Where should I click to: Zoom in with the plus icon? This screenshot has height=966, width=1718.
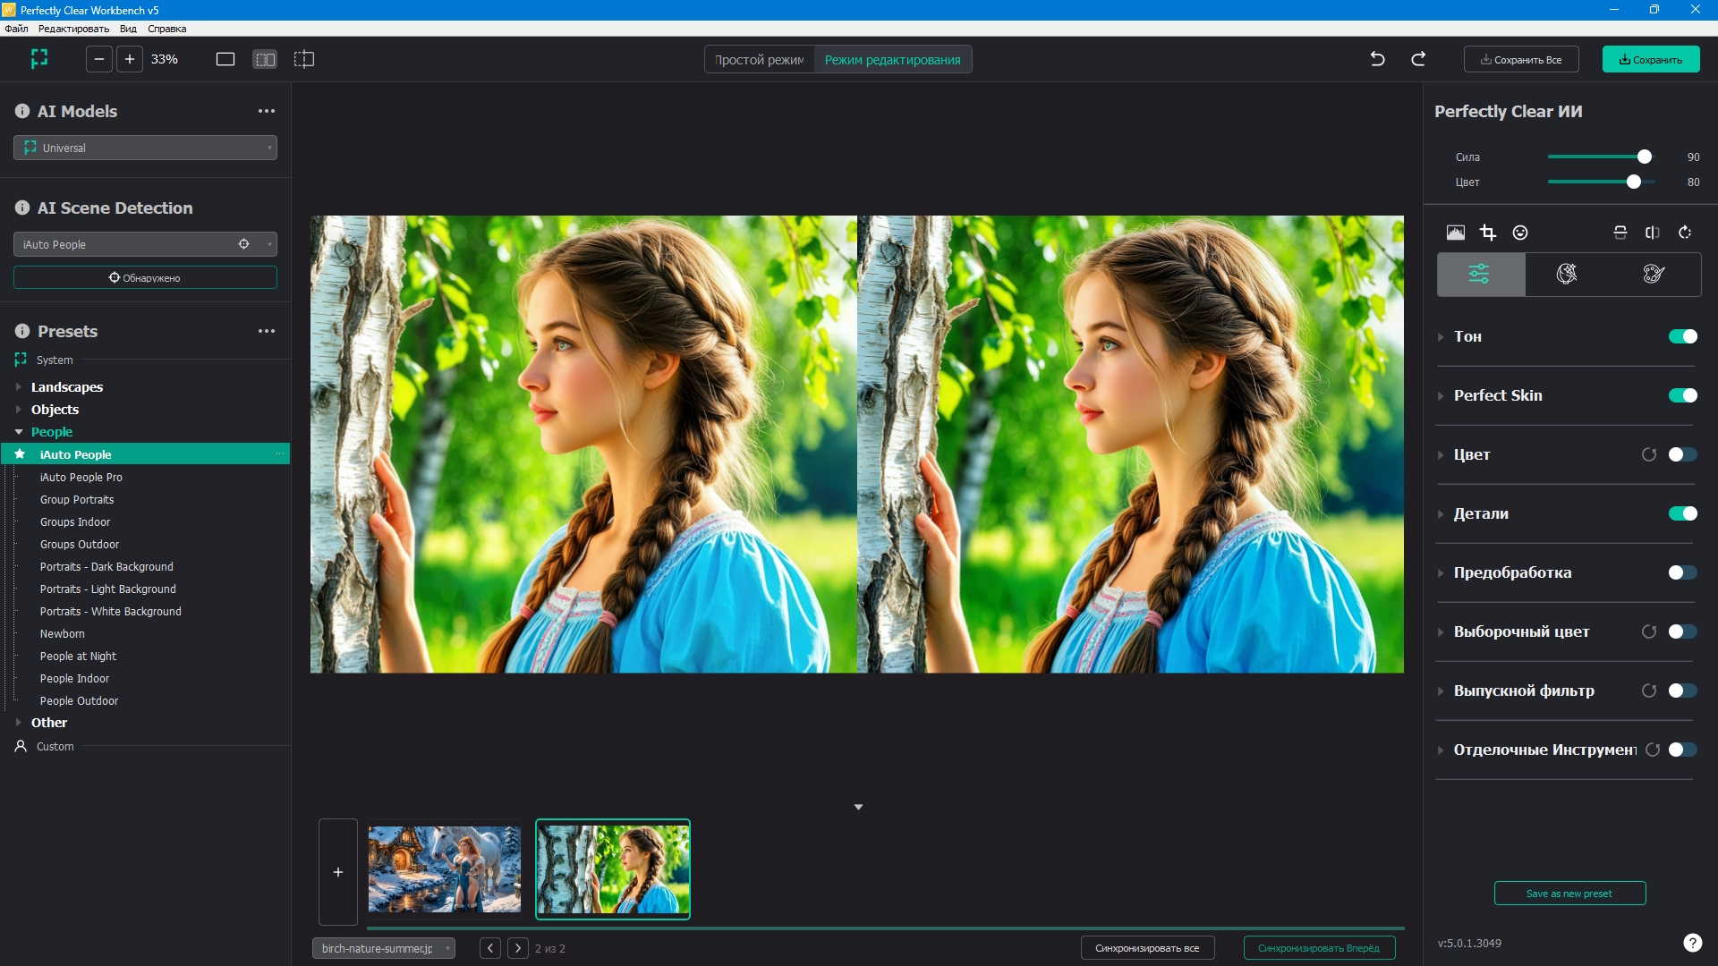(130, 59)
